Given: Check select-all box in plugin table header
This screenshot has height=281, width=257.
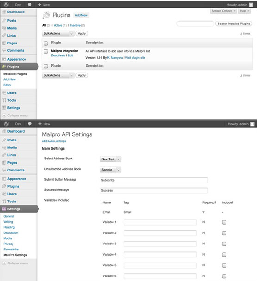Looking at the screenshot, I should click(46, 43).
